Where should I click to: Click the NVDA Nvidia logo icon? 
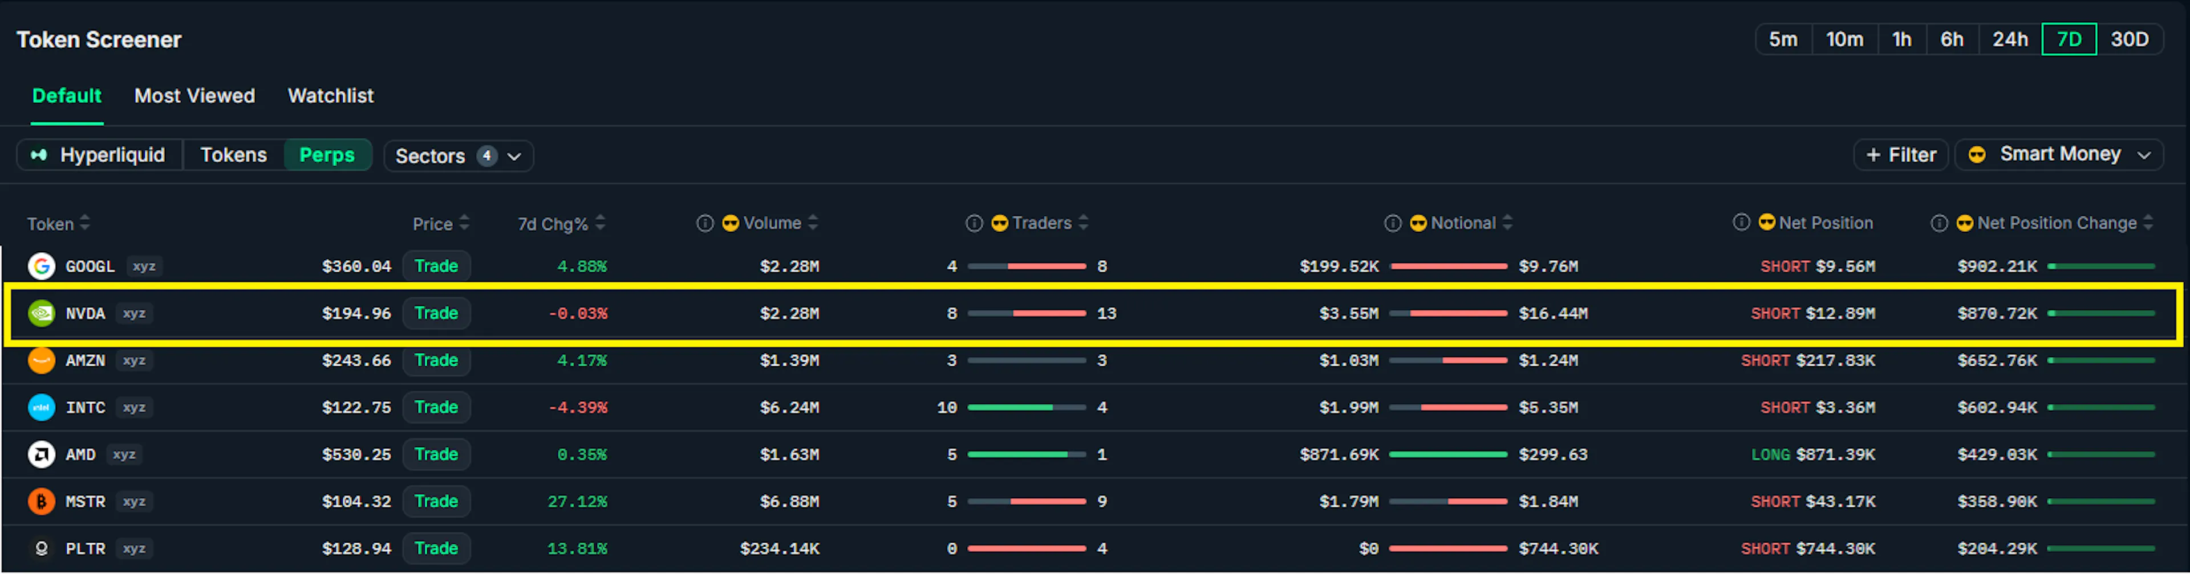click(41, 313)
